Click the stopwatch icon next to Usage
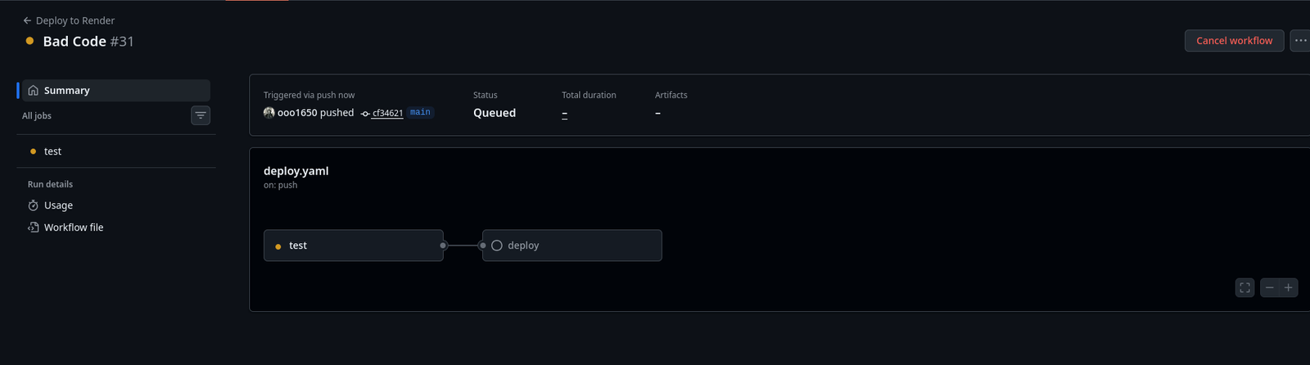 34,205
